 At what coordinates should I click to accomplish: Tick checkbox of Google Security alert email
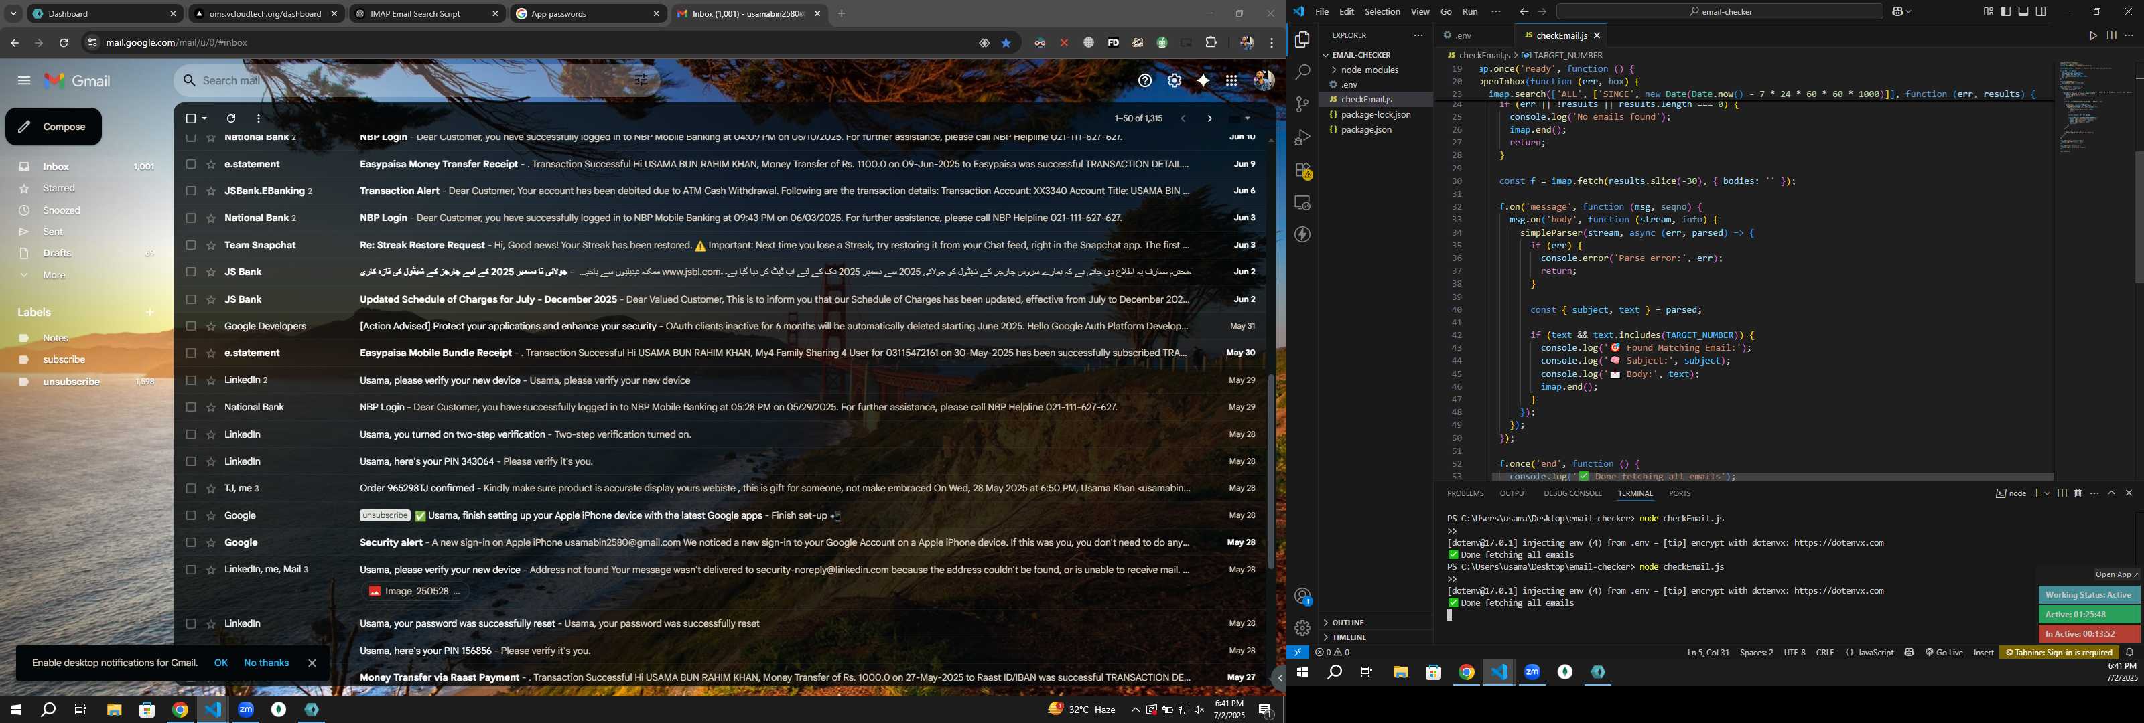click(190, 542)
